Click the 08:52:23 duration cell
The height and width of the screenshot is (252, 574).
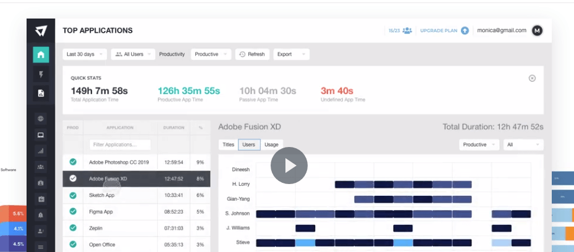pyautogui.click(x=174, y=211)
